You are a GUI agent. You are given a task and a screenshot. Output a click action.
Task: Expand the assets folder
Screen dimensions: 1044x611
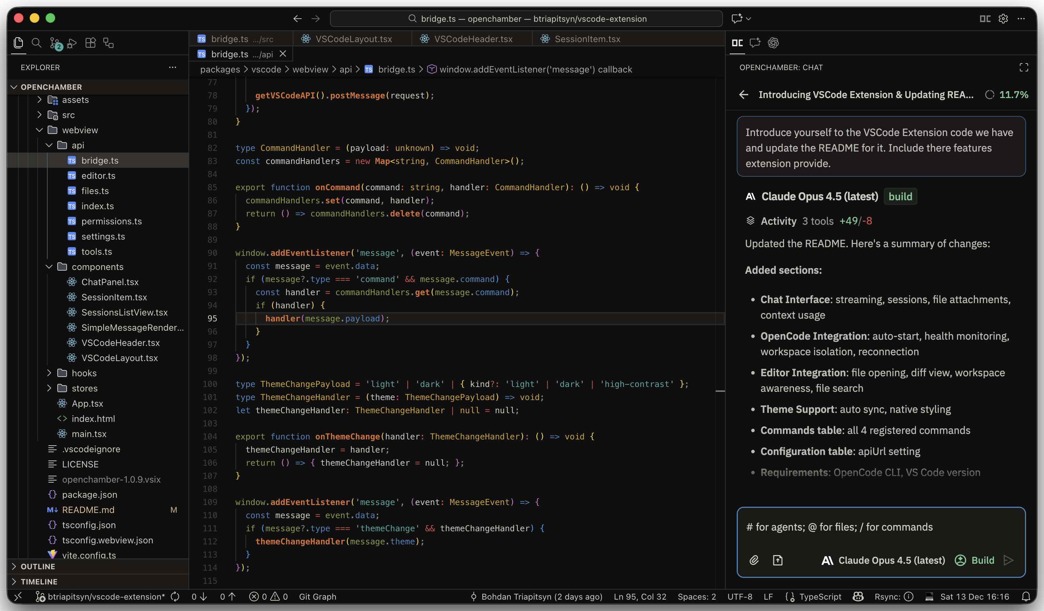(39, 100)
